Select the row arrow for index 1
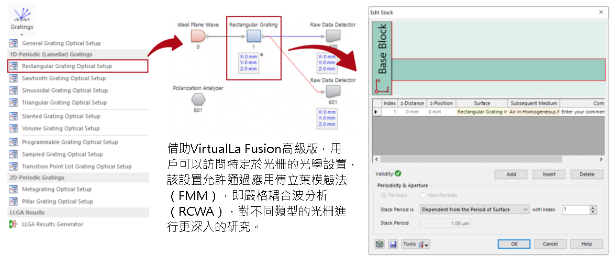The height and width of the screenshot is (258, 613). pos(377,112)
